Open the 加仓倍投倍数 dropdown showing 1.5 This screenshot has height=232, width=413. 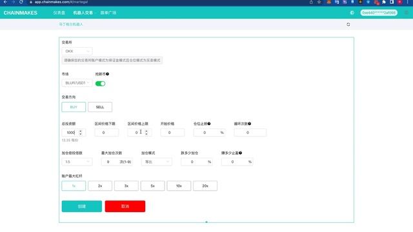click(x=77, y=162)
